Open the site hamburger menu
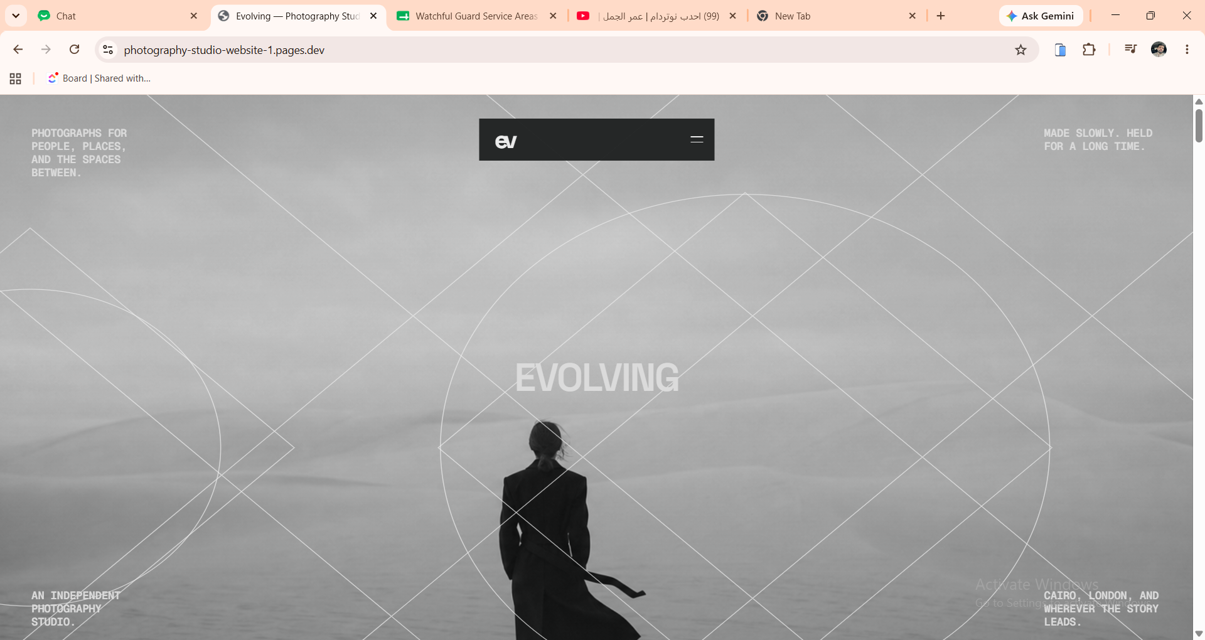1205x640 pixels. click(697, 139)
